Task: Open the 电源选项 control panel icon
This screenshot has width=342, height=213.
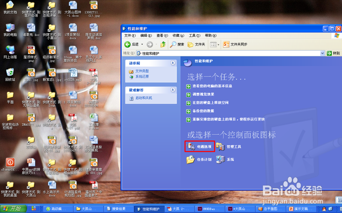Action: 200,146
